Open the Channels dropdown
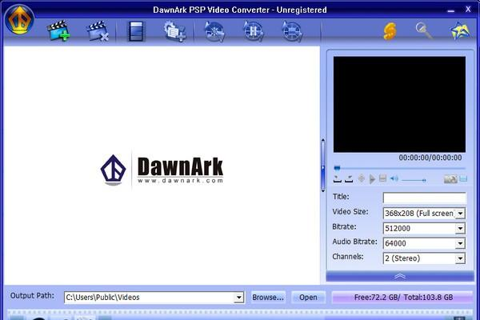This screenshot has width=480, height=320. 461,258
